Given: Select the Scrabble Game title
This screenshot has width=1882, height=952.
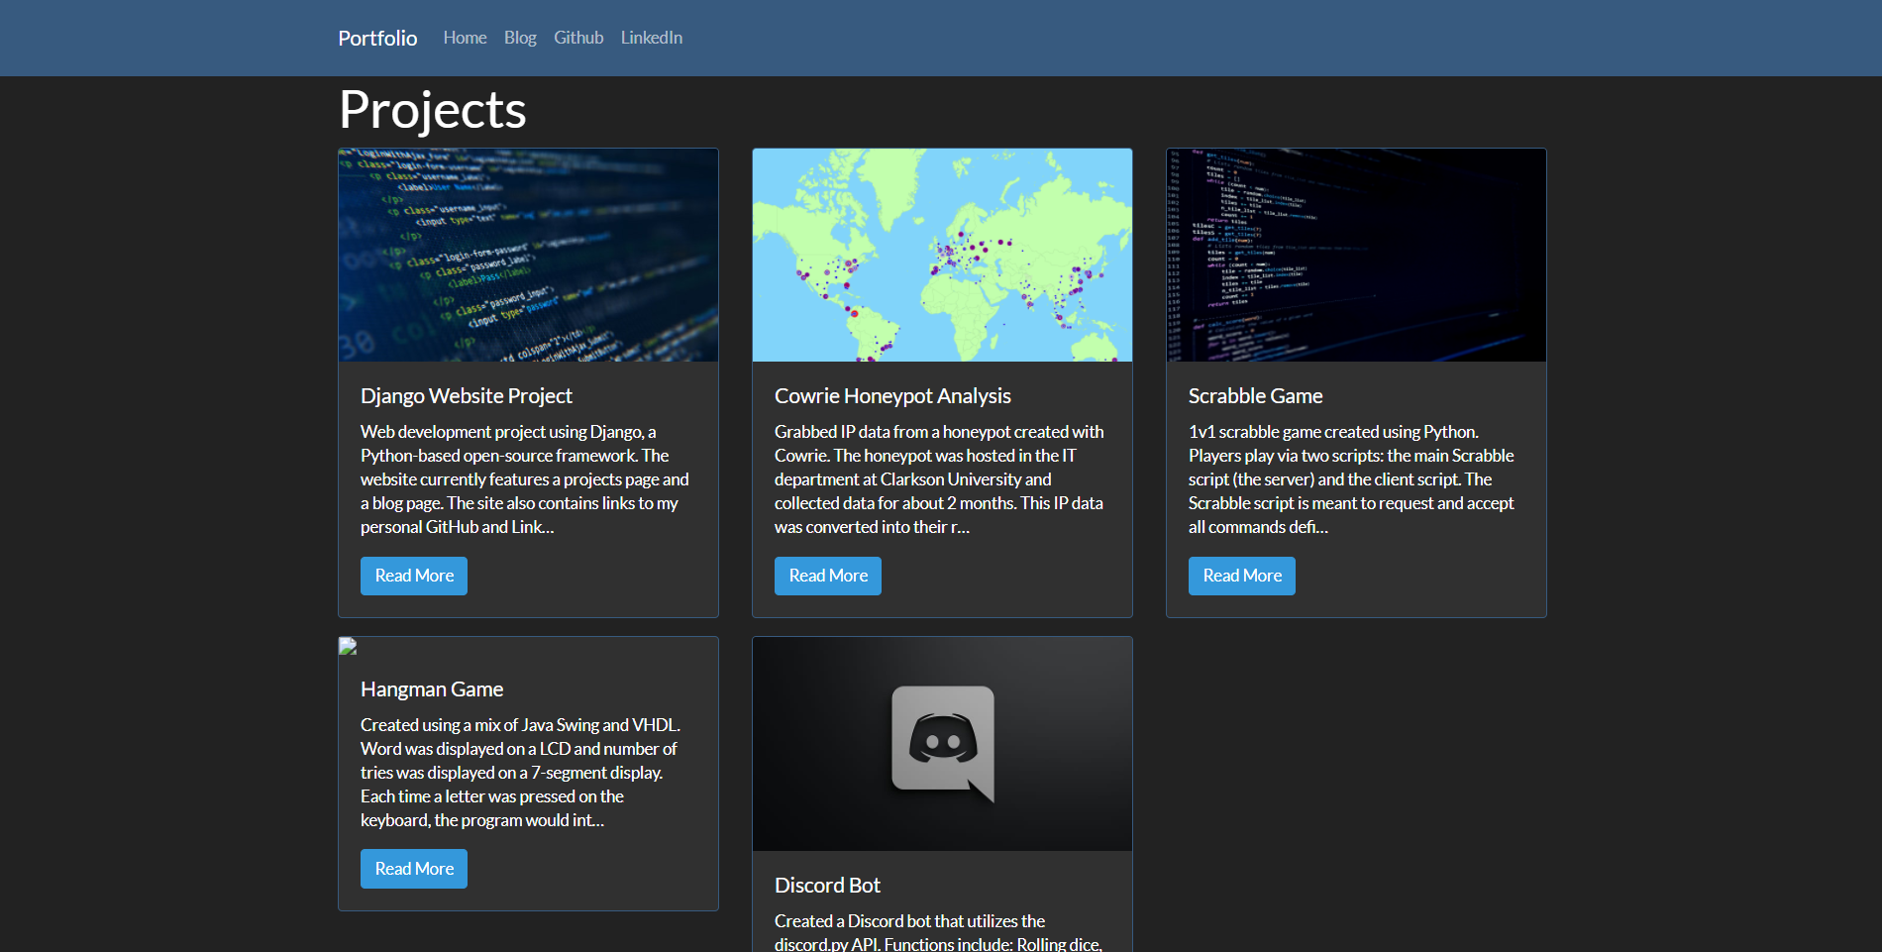Looking at the screenshot, I should click(1255, 396).
